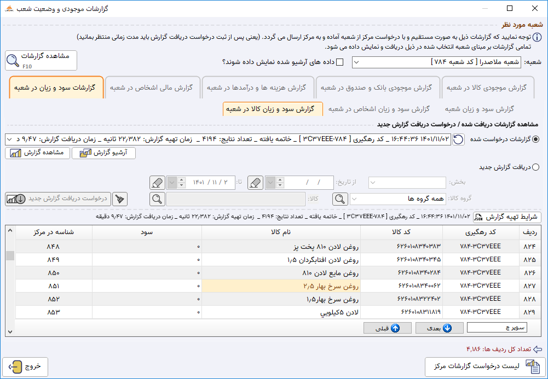The height and width of the screenshot is (379, 548).
Task: Click the 'آرشیو گزارش' button
Action: point(104,153)
